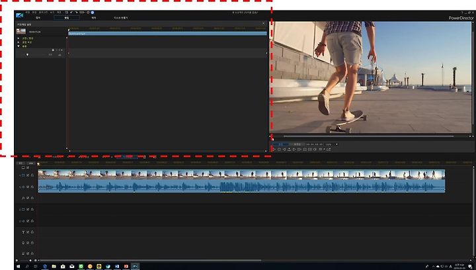Disable the music track checkbox

pyautogui.click(x=28, y=253)
